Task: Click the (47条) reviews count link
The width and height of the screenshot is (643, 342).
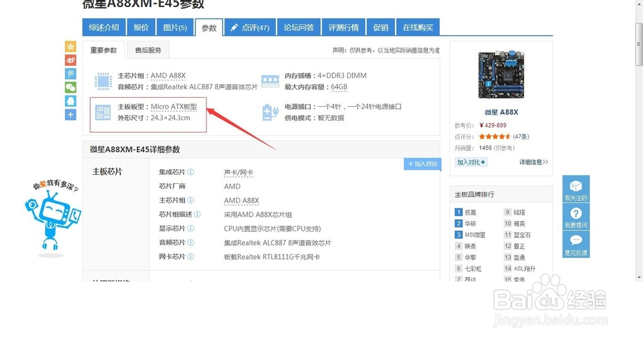Action: [x=521, y=136]
